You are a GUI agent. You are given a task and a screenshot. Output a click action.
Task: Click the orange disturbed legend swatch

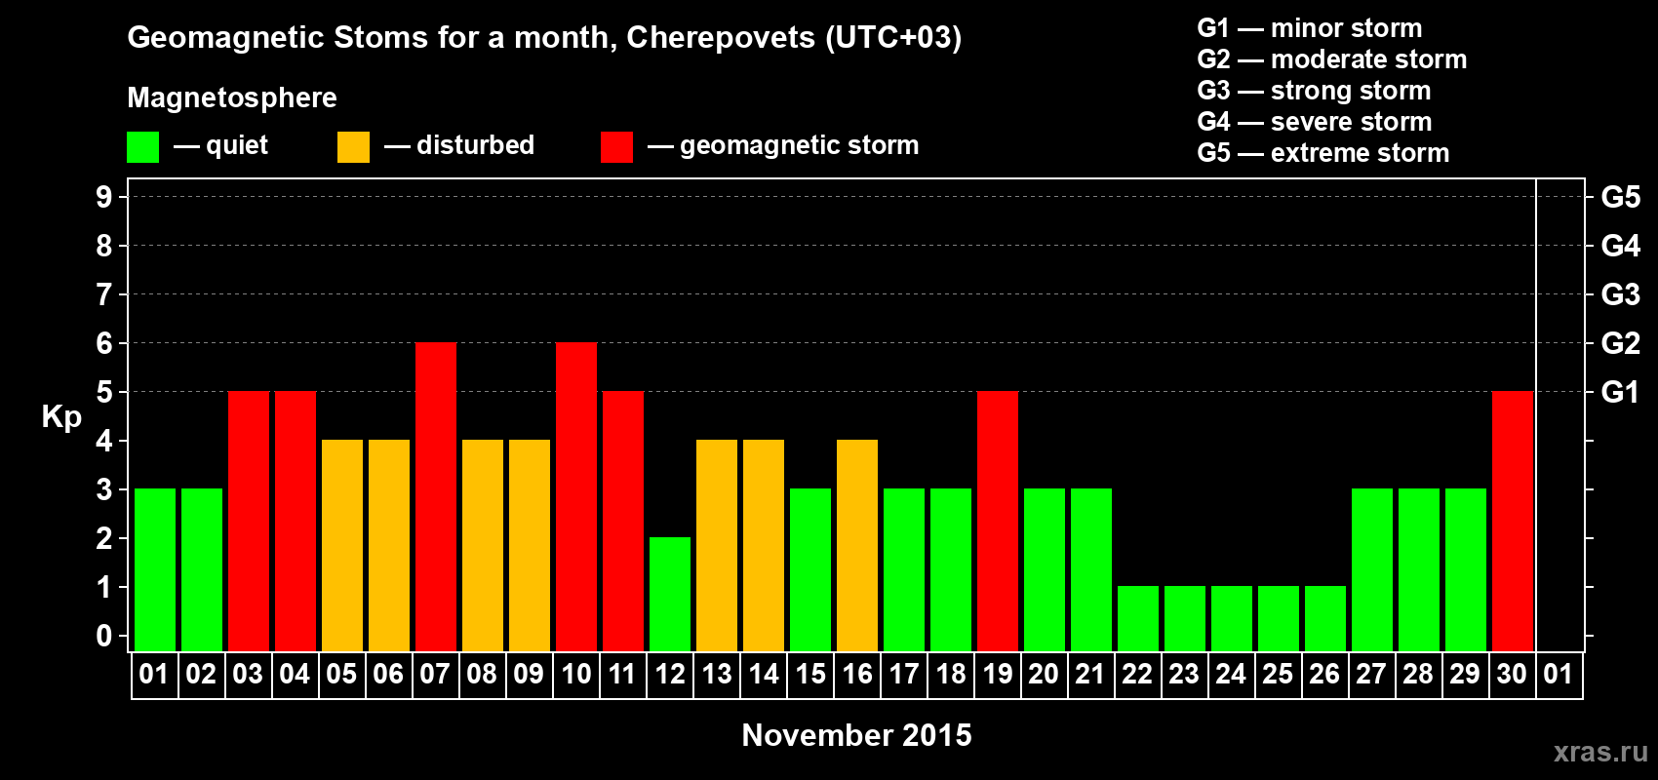353,147
